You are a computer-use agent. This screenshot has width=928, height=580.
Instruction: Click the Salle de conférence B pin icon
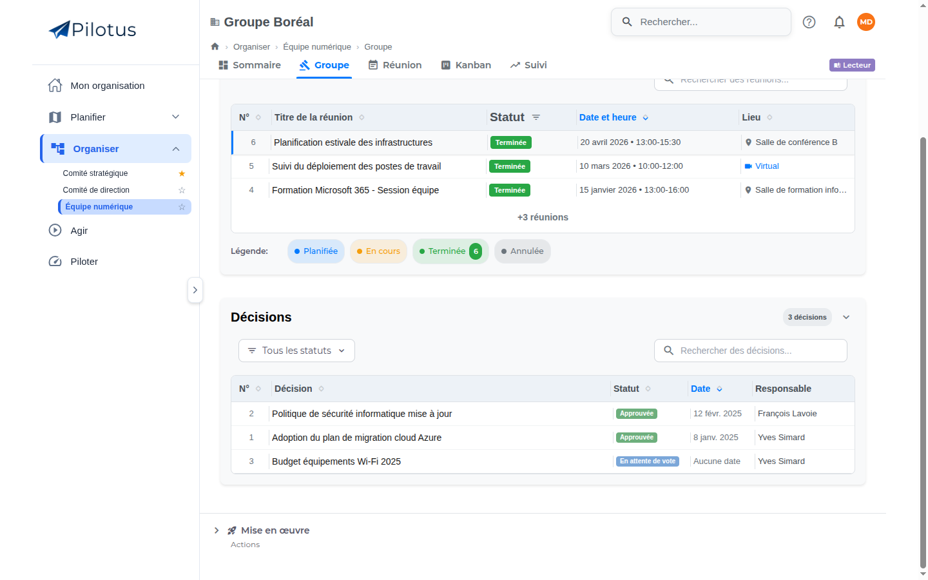point(748,142)
